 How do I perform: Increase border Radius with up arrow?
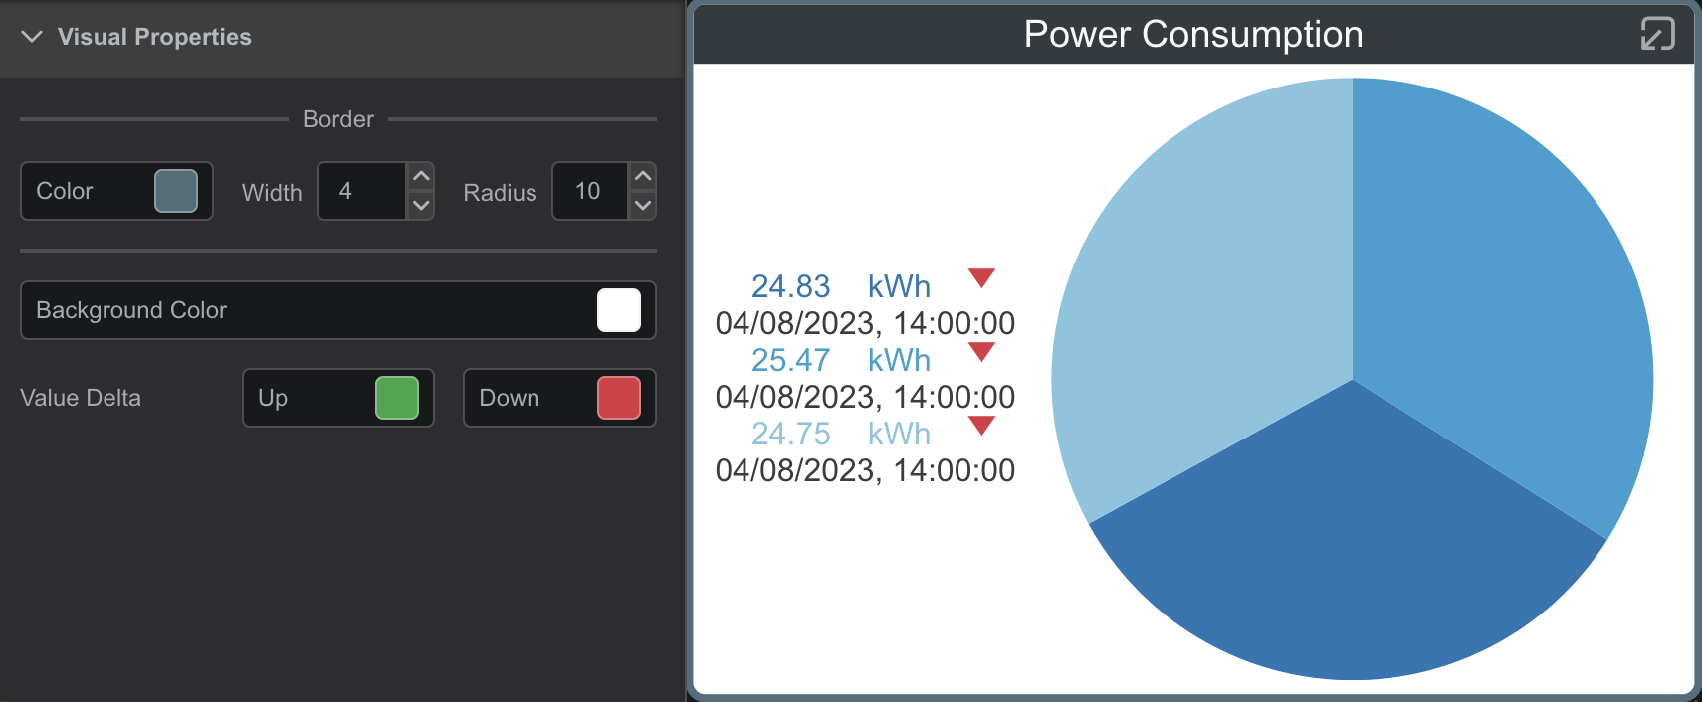tap(643, 176)
